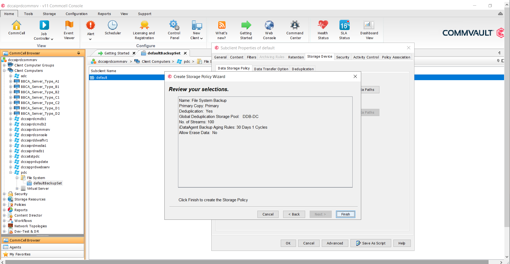
Task: Open the CommCell ribbon icon
Action: (16, 25)
